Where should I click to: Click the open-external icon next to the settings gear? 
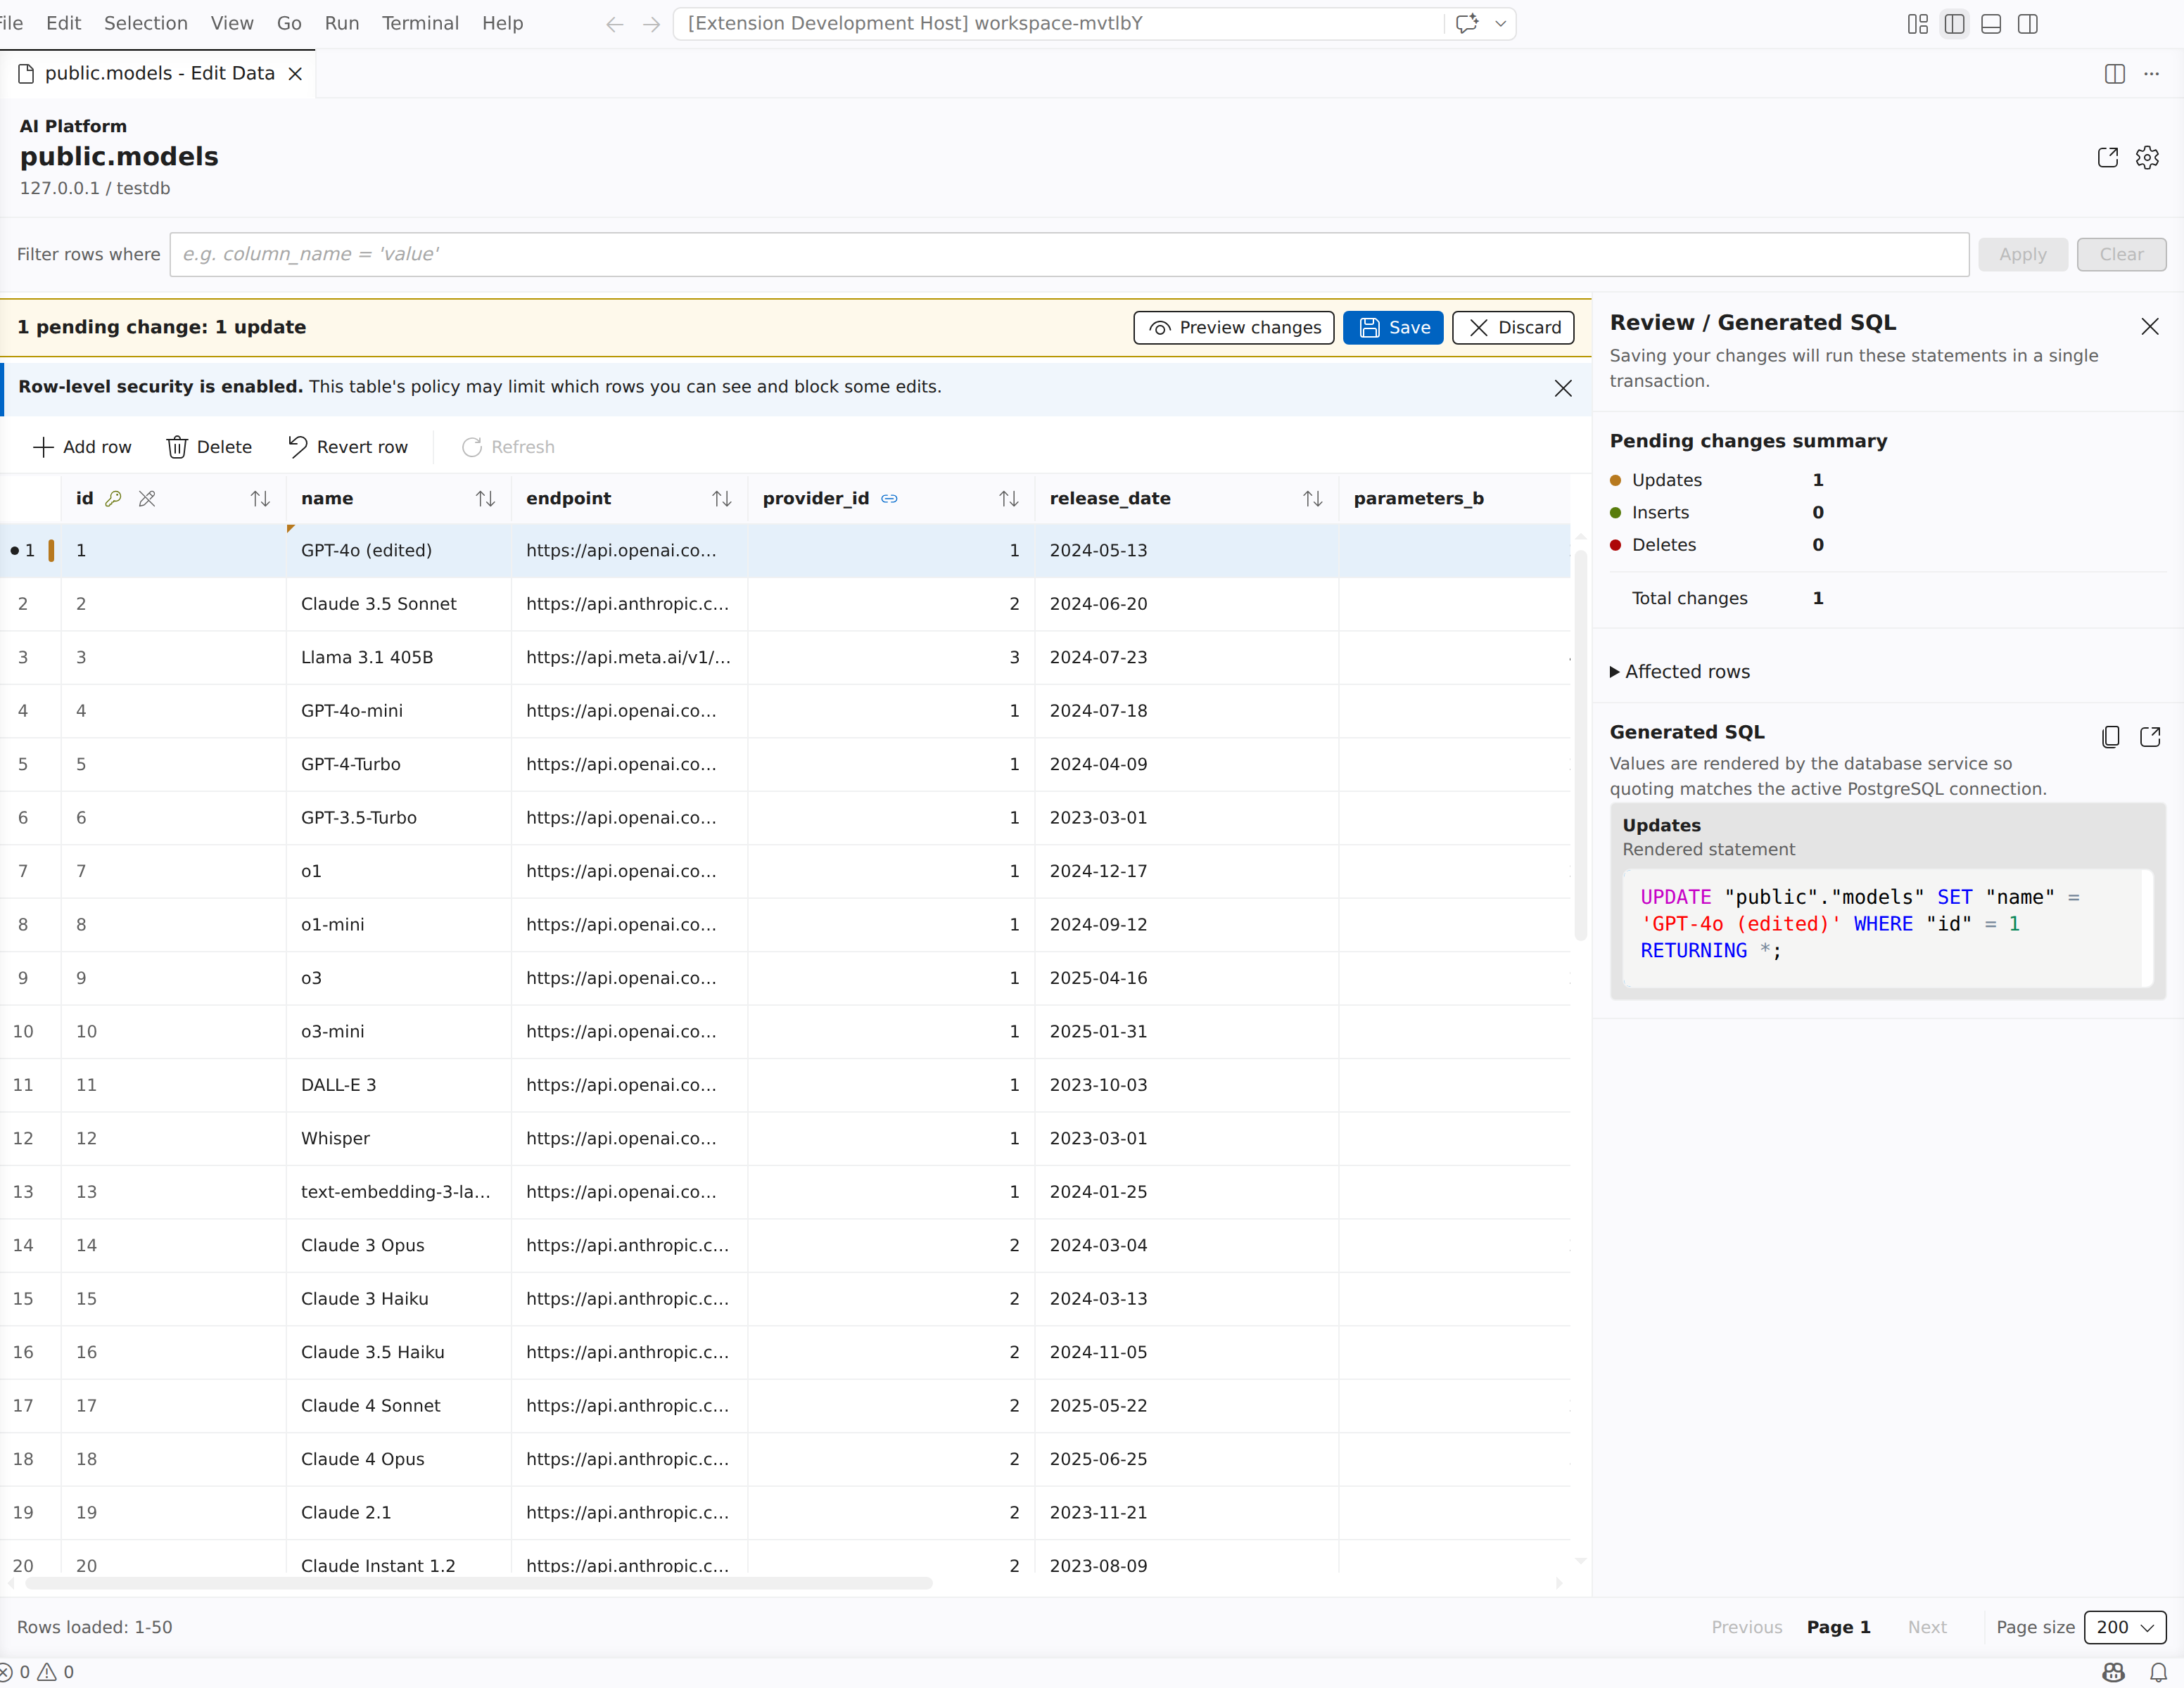2108,158
